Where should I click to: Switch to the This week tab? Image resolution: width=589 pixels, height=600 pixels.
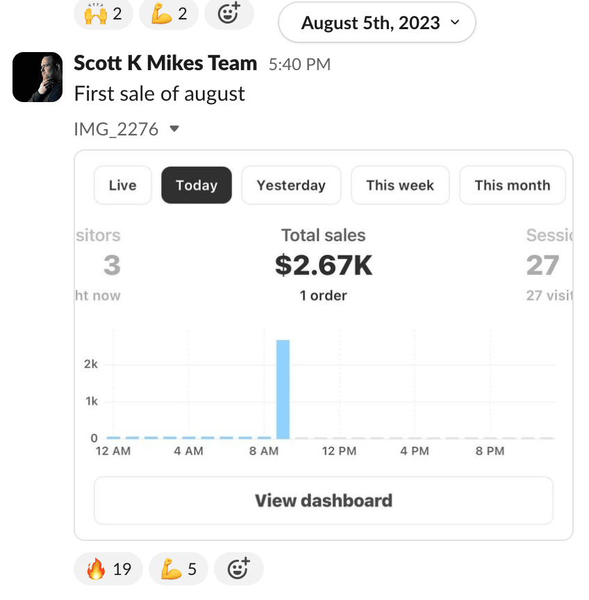click(400, 185)
